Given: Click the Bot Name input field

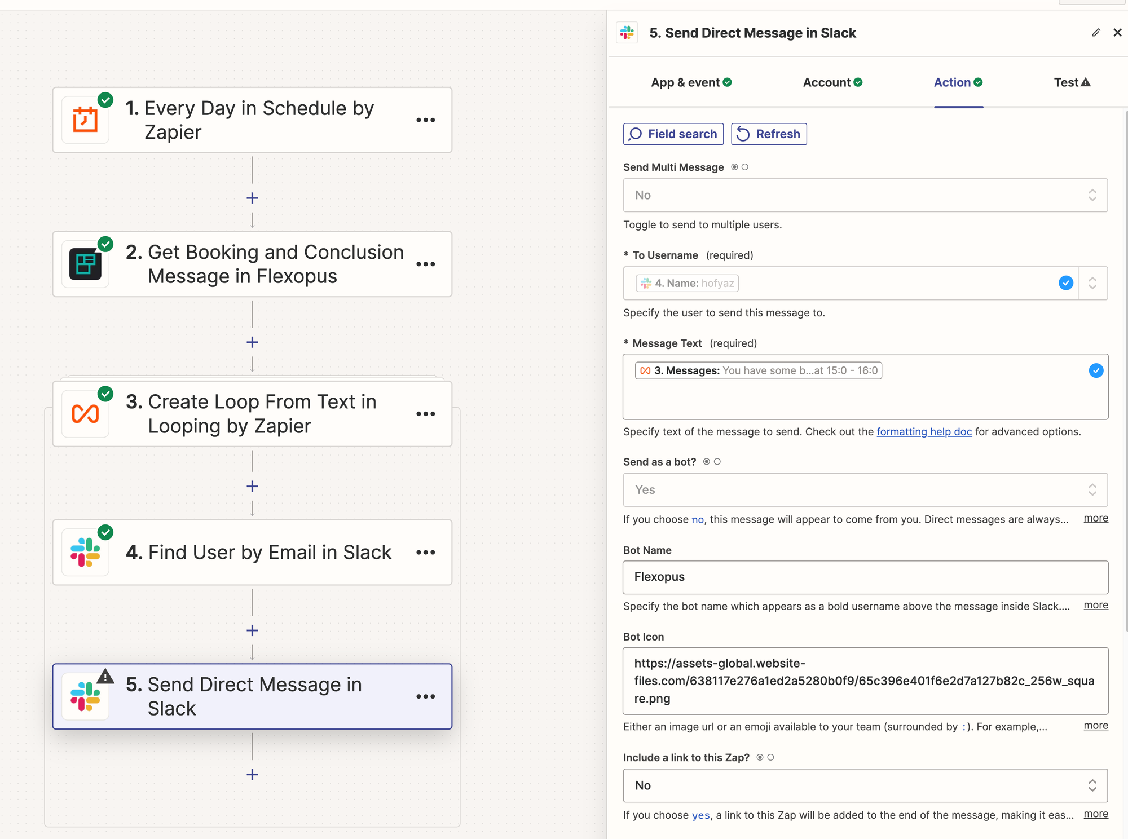Looking at the screenshot, I should [865, 577].
